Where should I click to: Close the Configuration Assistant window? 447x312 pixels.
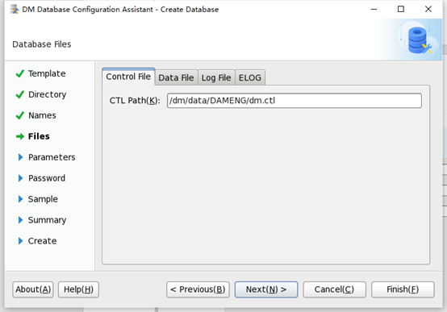click(x=428, y=10)
